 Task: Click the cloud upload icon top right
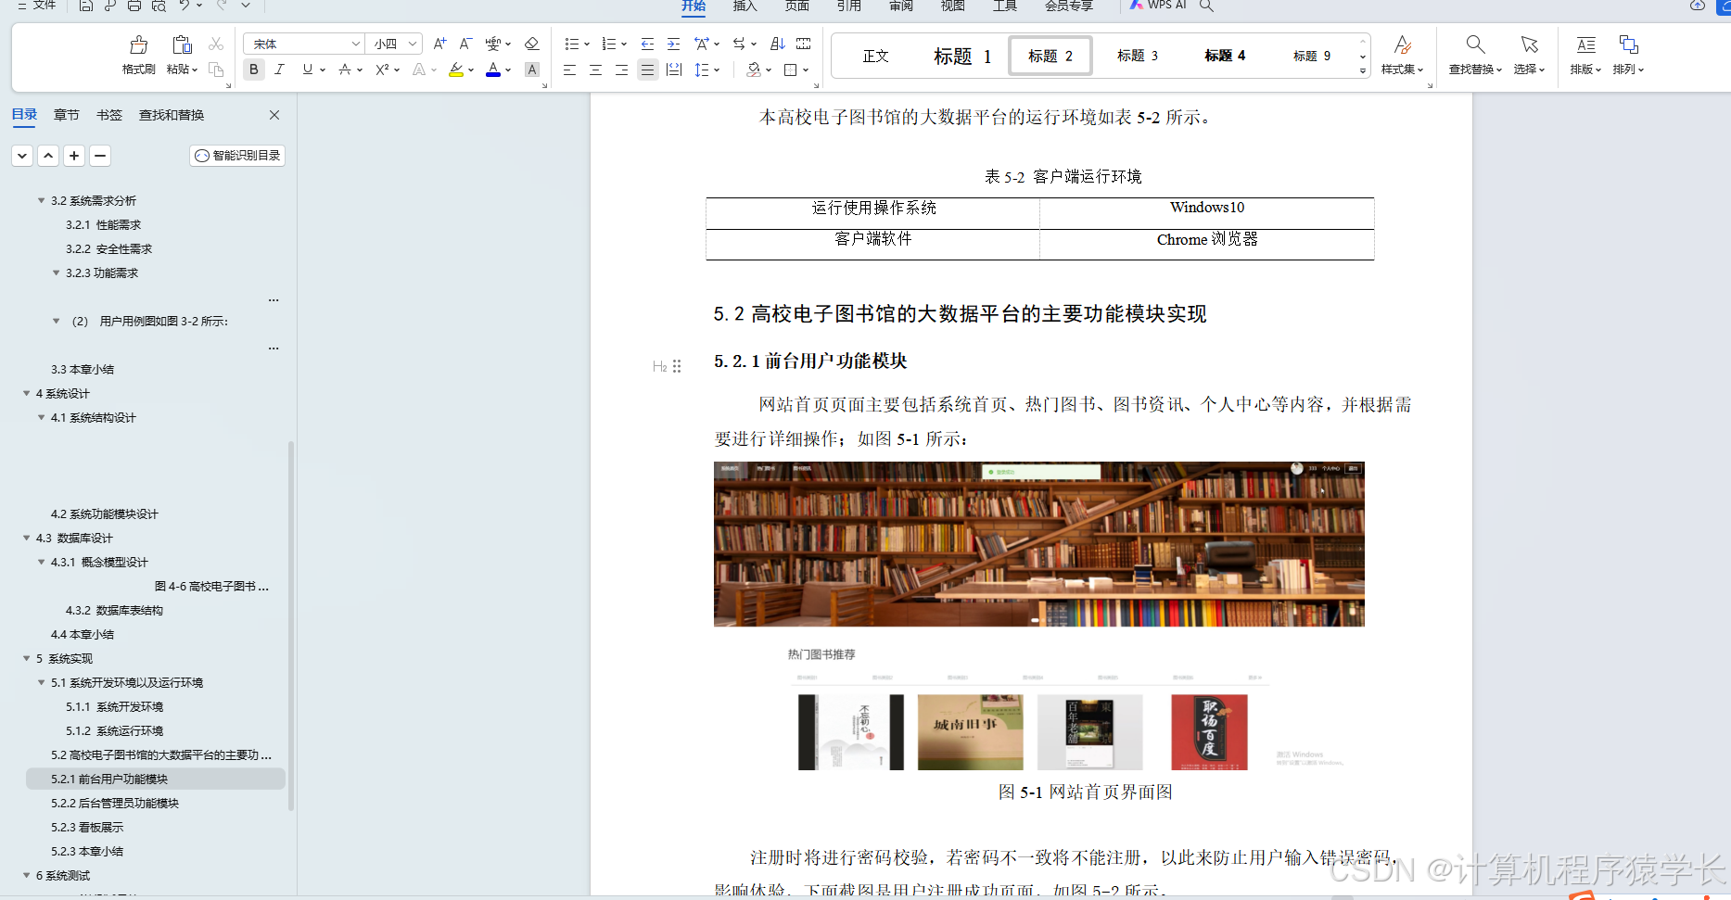(1698, 6)
